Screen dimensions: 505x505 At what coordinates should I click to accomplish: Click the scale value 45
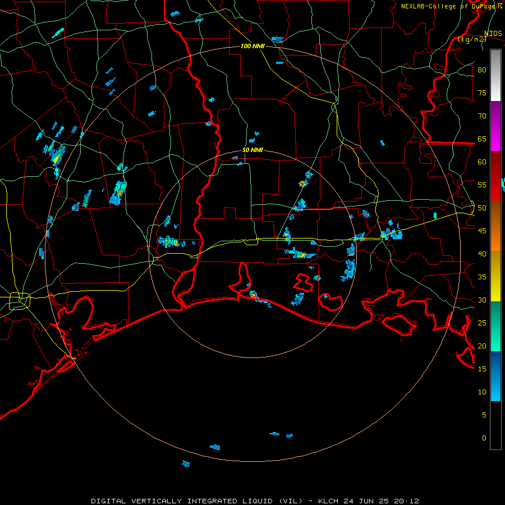click(482, 231)
